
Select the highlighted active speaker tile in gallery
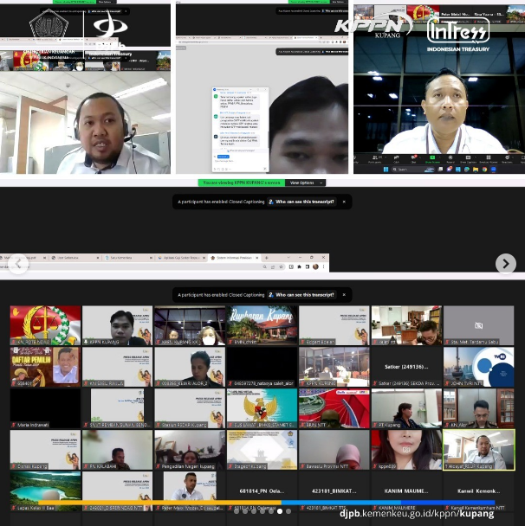478,450
